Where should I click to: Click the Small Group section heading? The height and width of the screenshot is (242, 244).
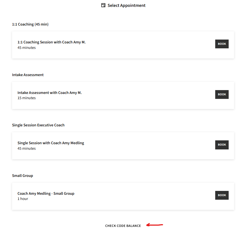click(x=22, y=176)
